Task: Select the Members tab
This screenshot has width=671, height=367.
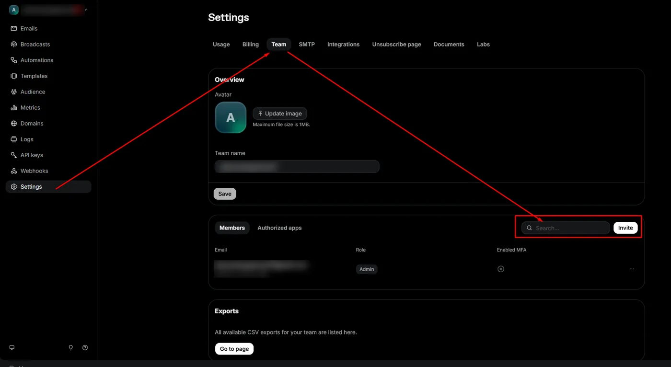Action: (232, 228)
